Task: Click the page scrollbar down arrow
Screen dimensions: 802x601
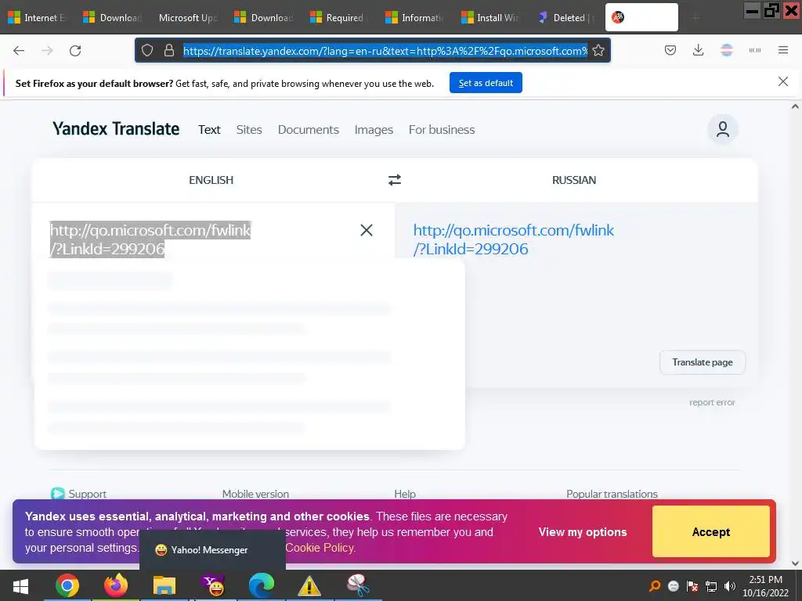Action: (795, 563)
